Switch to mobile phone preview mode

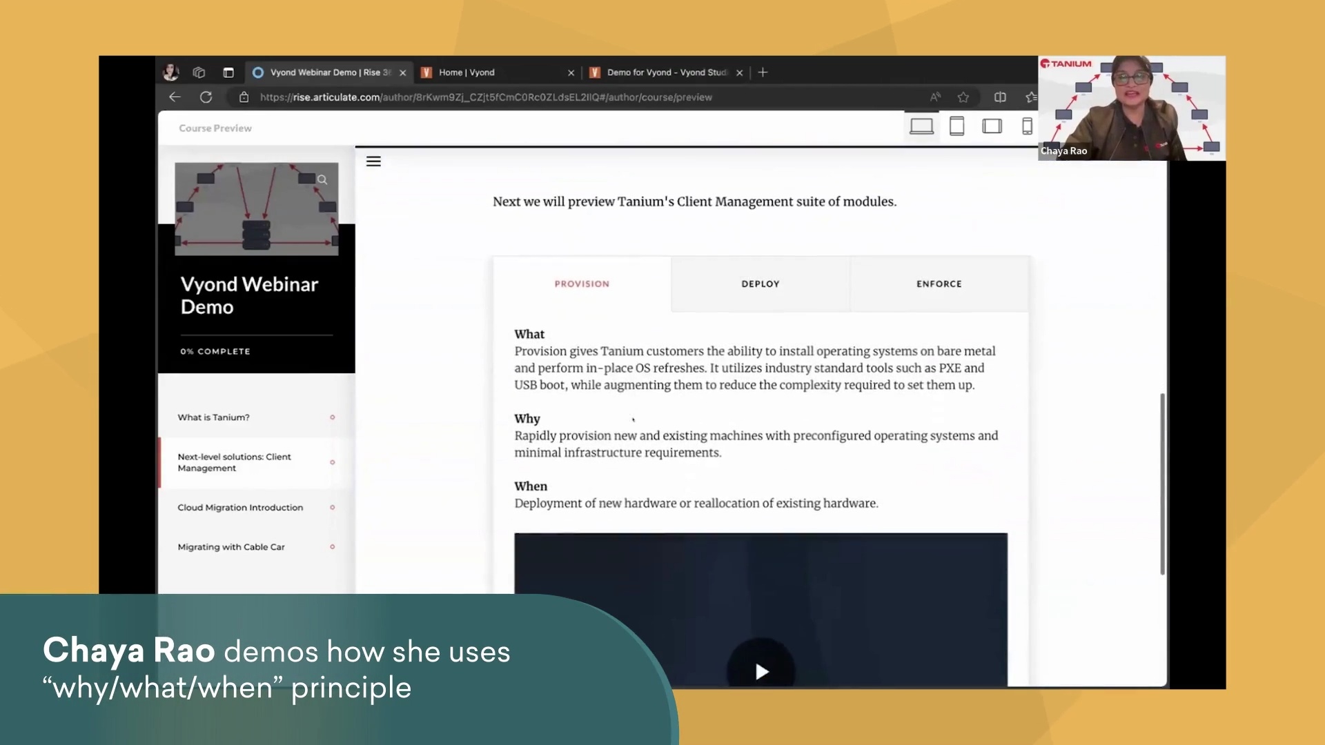(x=1027, y=126)
